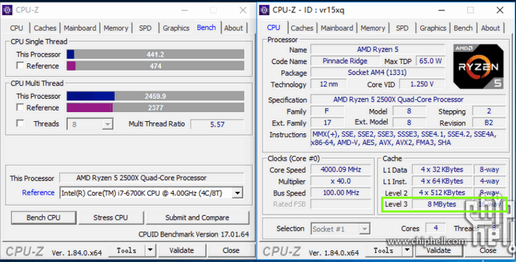The width and height of the screenshot is (516, 262).
Task: Click Validate button in CPU window
Action: (439, 250)
